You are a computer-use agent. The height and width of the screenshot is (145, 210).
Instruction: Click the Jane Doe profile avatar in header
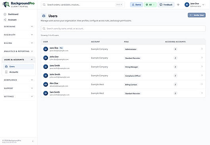point(187,5)
